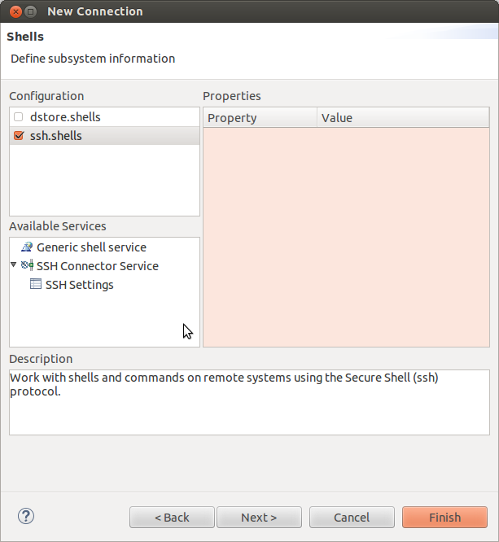
Task: Proceed with the Next button
Action: tap(259, 518)
